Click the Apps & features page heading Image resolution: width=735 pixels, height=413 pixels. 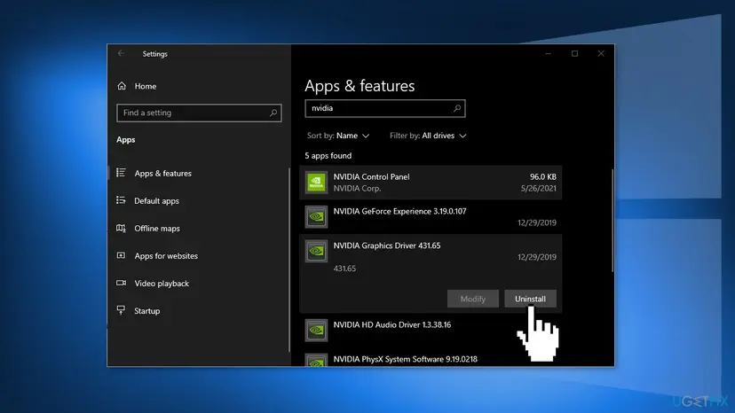pos(360,86)
